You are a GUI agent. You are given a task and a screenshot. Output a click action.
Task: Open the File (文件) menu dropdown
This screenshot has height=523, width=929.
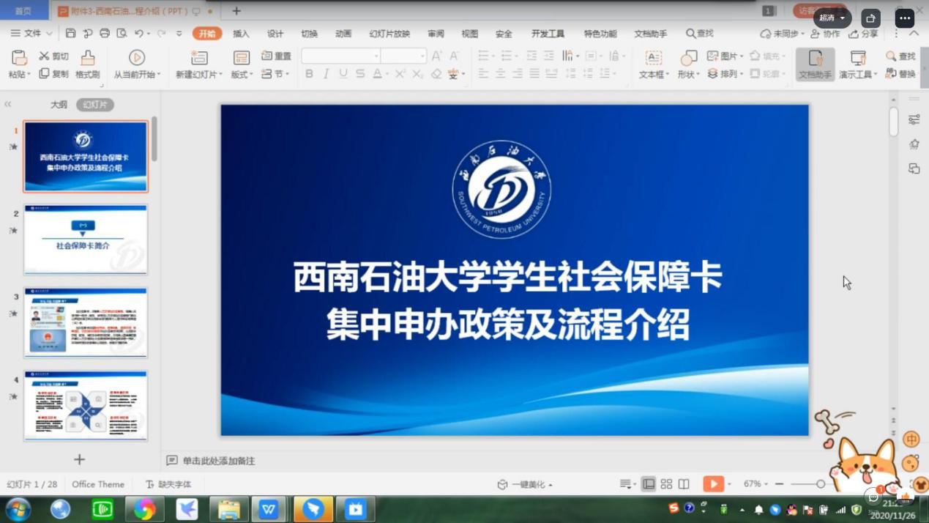[x=31, y=33]
